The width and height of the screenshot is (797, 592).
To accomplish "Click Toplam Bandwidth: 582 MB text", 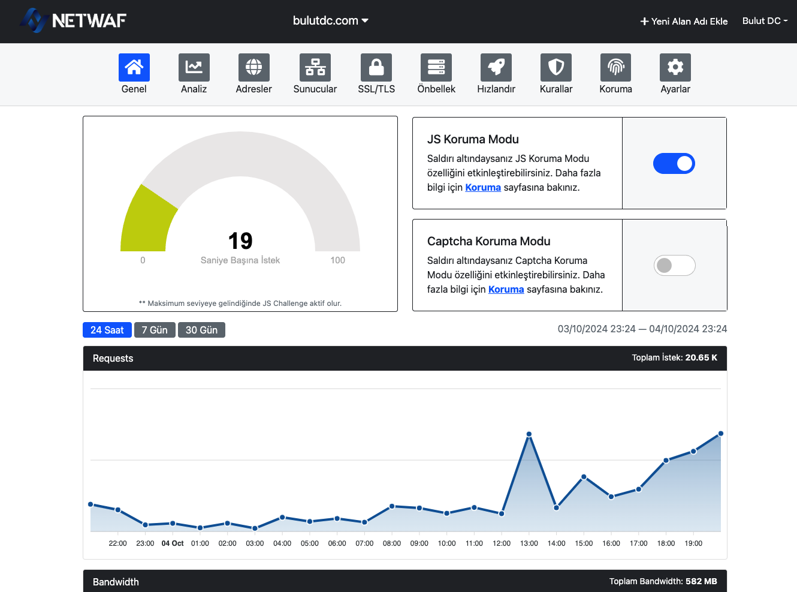I will [x=663, y=581].
